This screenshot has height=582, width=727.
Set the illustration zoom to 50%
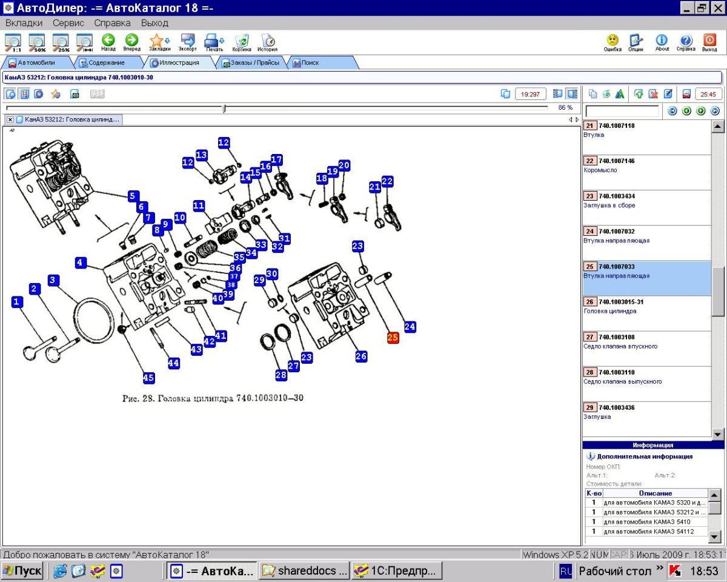click(36, 42)
